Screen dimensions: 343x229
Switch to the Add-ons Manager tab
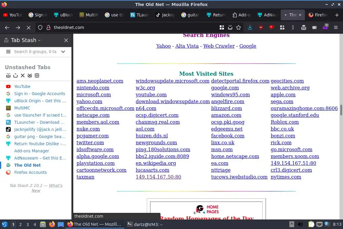241,15
